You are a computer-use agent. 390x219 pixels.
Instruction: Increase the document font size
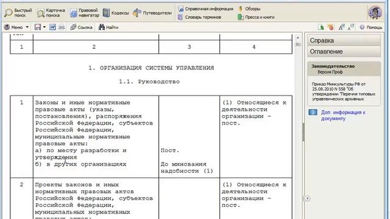(x=341, y=27)
